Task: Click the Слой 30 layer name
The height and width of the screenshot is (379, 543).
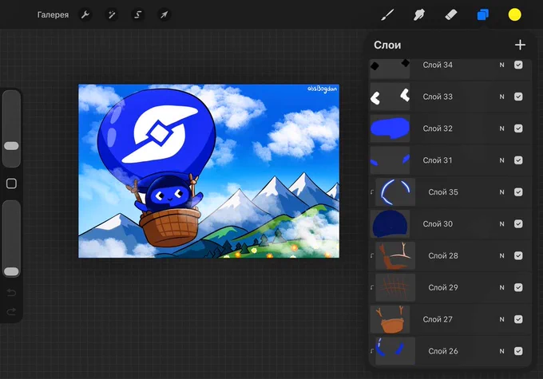Action: pos(438,224)
